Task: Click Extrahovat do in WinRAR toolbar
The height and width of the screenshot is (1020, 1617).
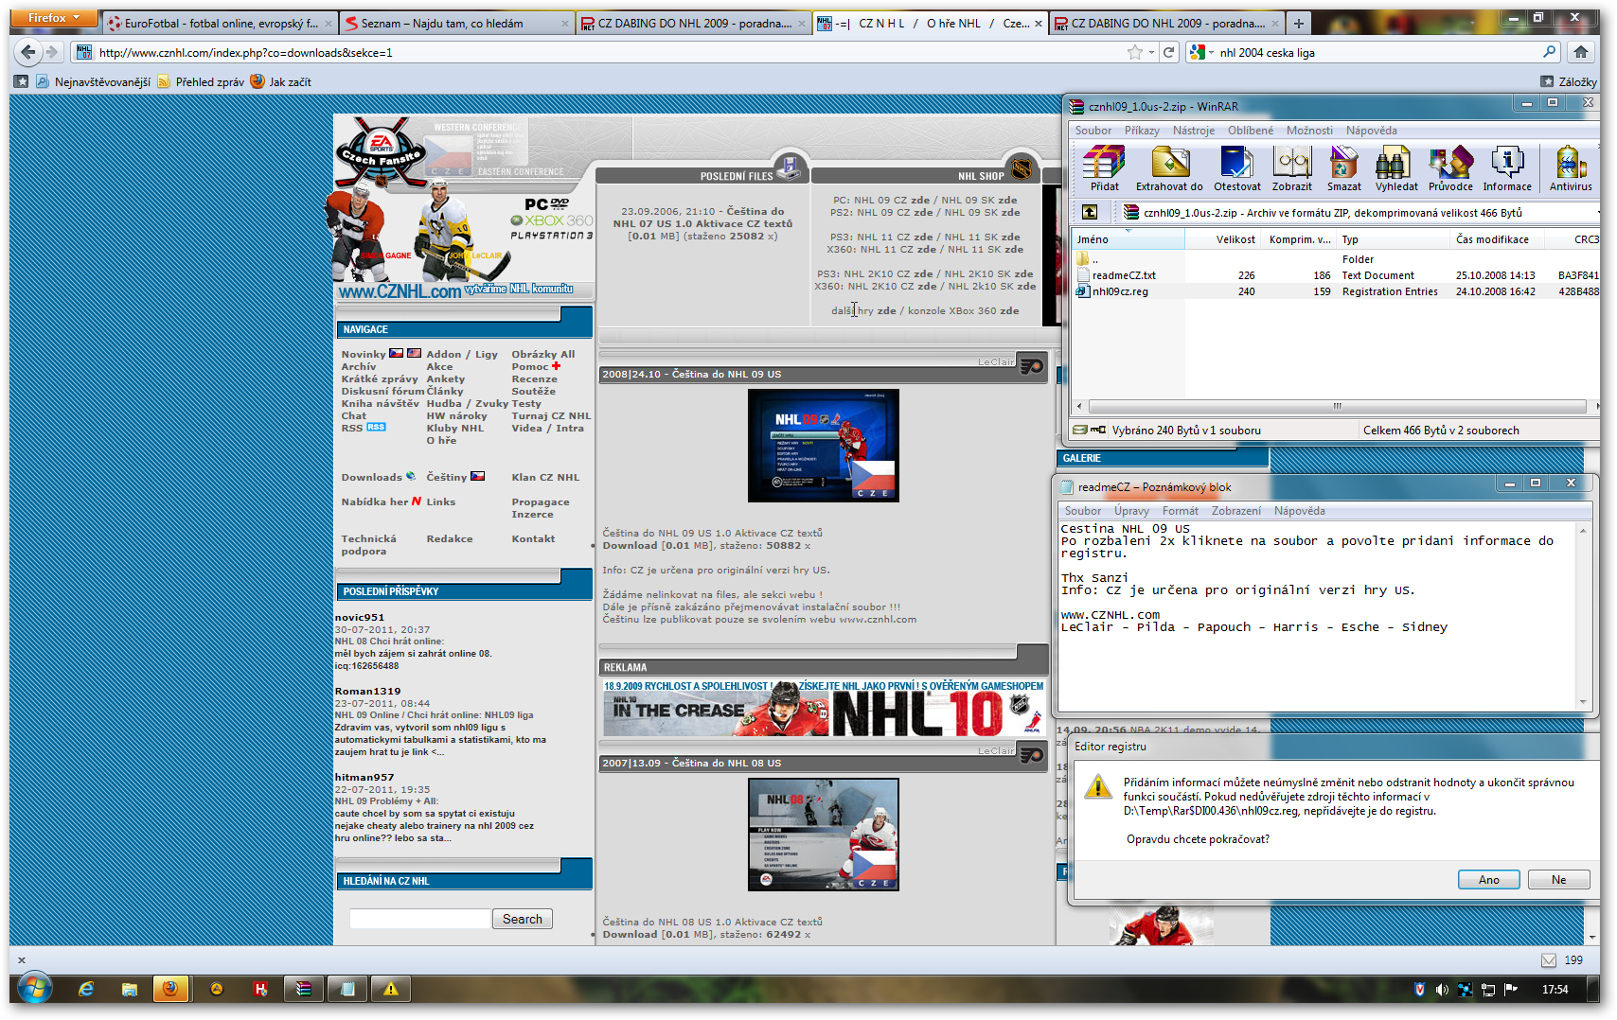Action: click(1169, 168)
